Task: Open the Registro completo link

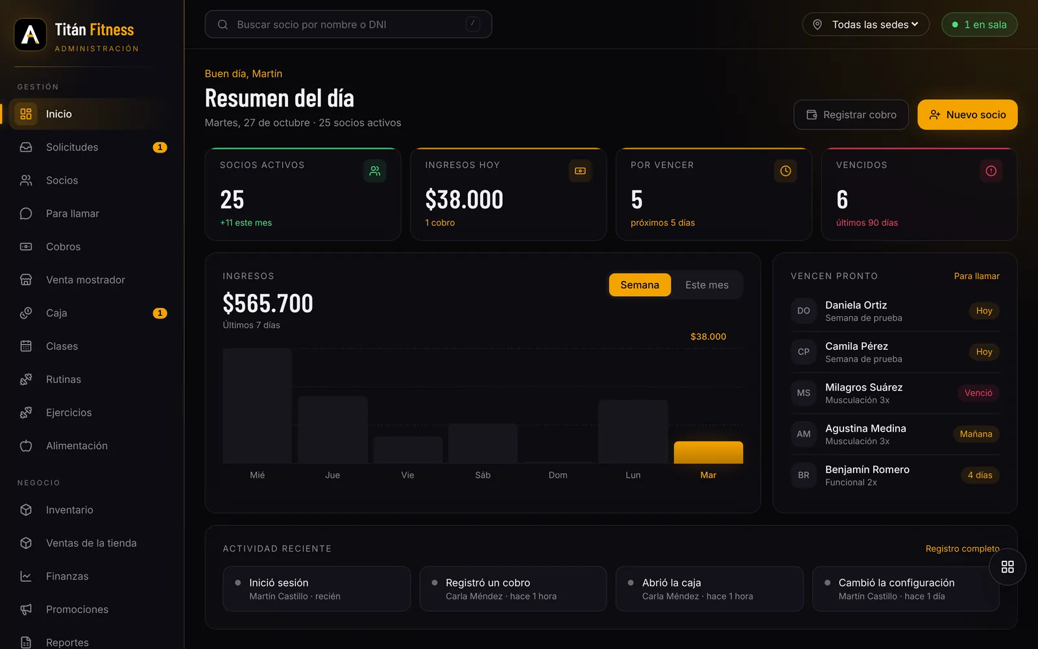Action: pyautogui.click(x=962, y=548)
